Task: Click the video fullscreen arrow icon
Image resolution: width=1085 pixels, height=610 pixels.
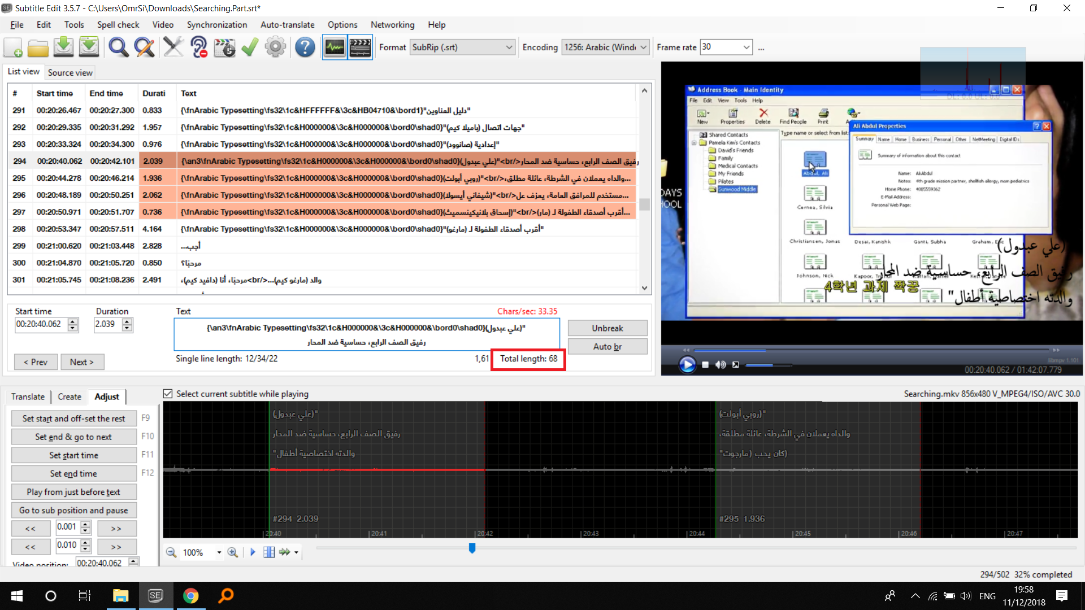Action: [x=736, y=365]
